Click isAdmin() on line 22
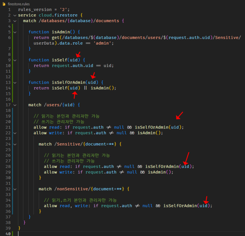This screenshot has height=236, width=245. pyautogui.click(x=149, y=133)
